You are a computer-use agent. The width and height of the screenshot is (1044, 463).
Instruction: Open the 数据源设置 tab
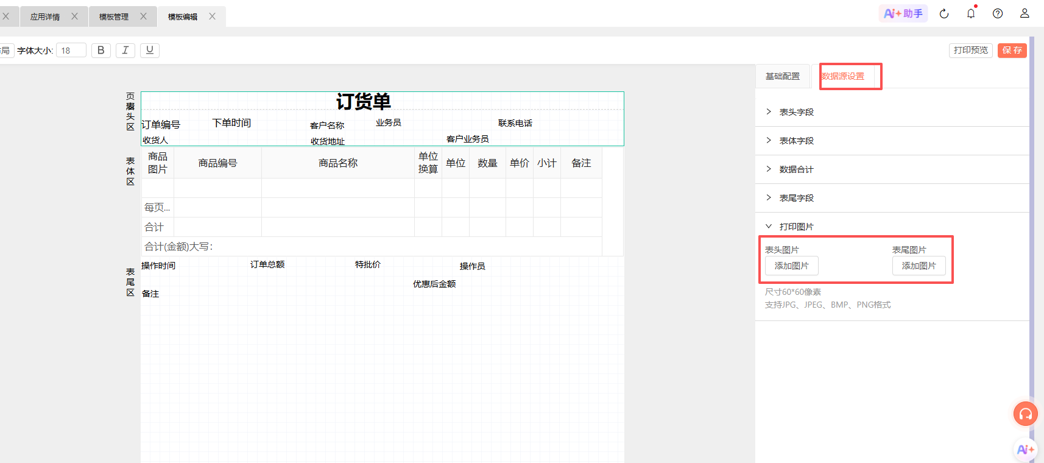(x=842, y=76)
